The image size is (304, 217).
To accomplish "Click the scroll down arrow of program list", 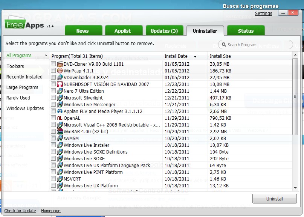I will point(295,188).
